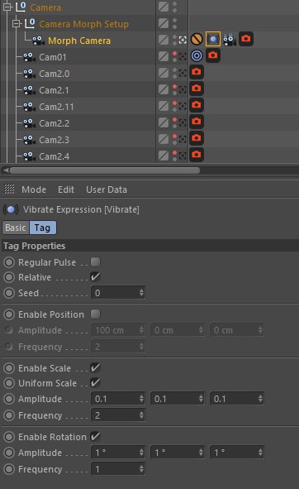Click the layer swatch for Camera null
299x489 pixels.
click(x=164, y=7)
